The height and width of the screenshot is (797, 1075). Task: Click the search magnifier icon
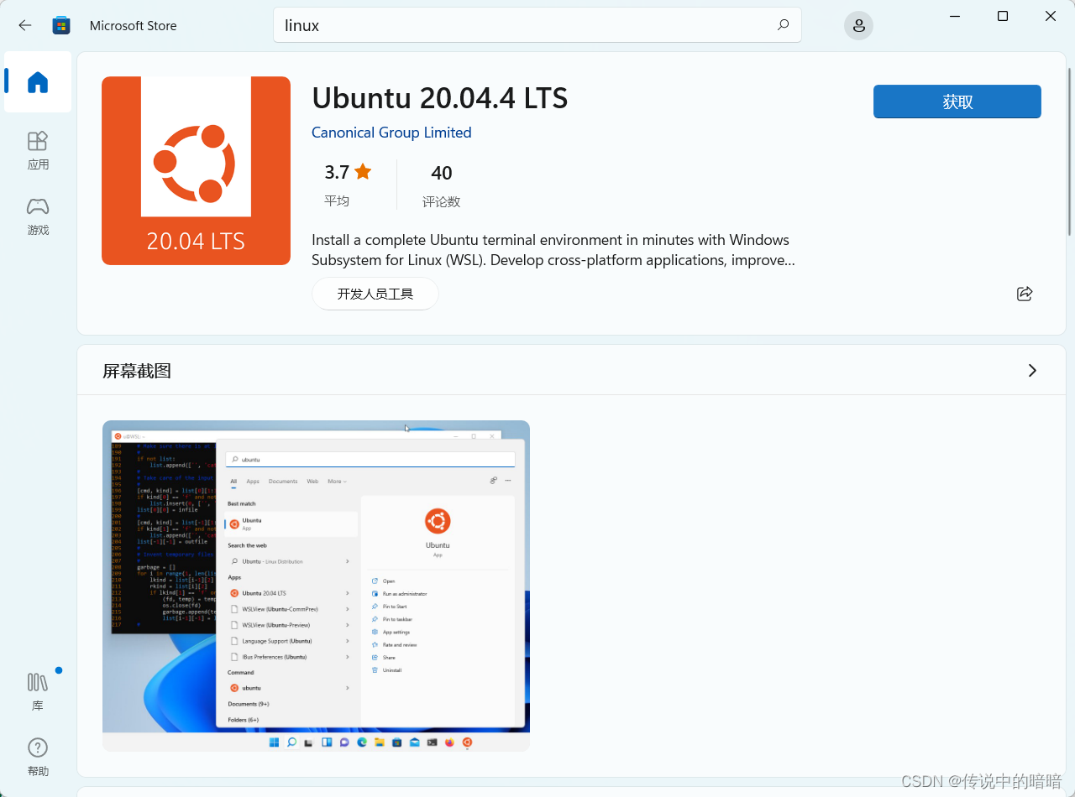[x=783, y=25]
